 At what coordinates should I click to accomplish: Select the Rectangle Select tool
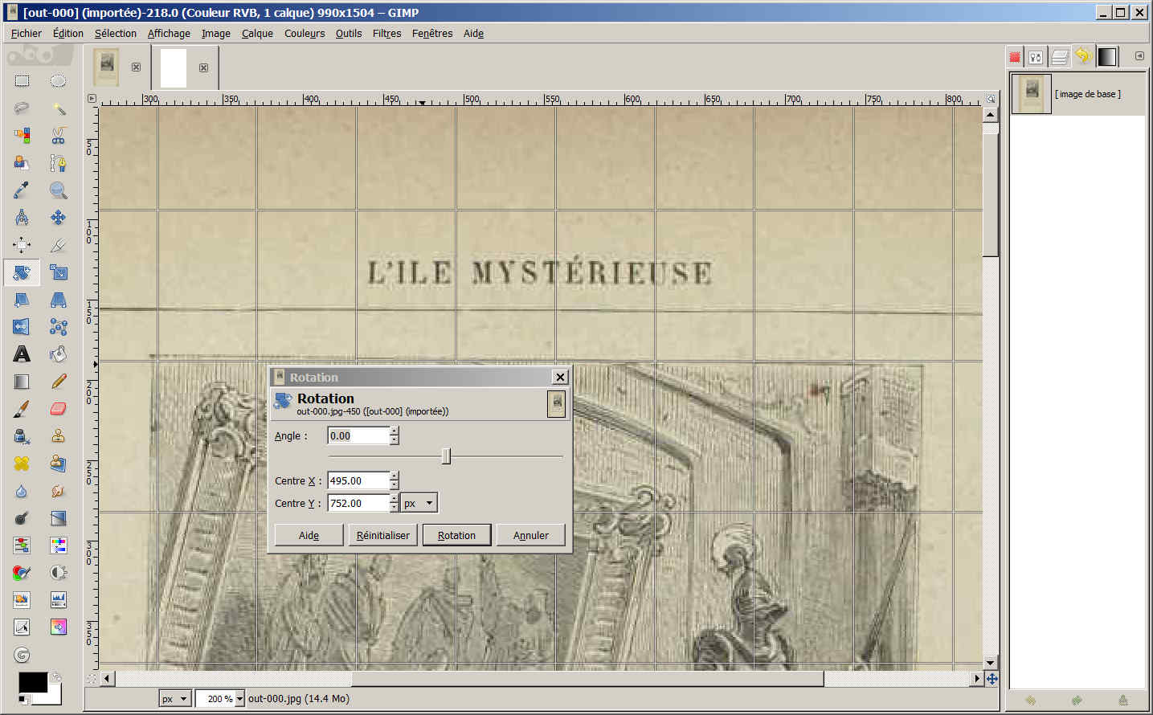pyautogui.click(x=22, y=81)
